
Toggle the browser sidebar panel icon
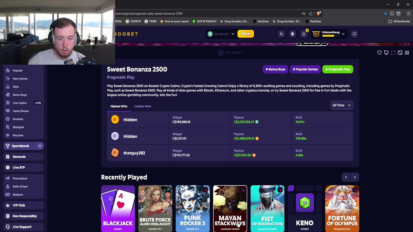399,13
